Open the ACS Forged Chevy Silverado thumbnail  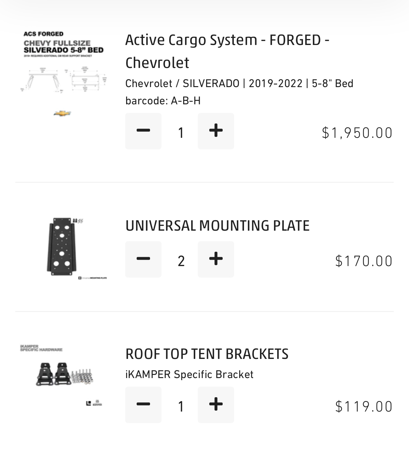pos(64,74)
